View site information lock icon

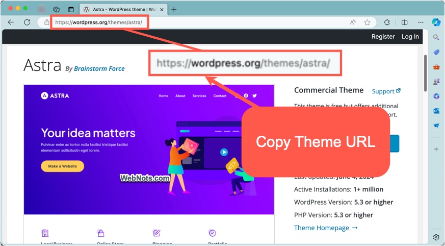(46, 22)
